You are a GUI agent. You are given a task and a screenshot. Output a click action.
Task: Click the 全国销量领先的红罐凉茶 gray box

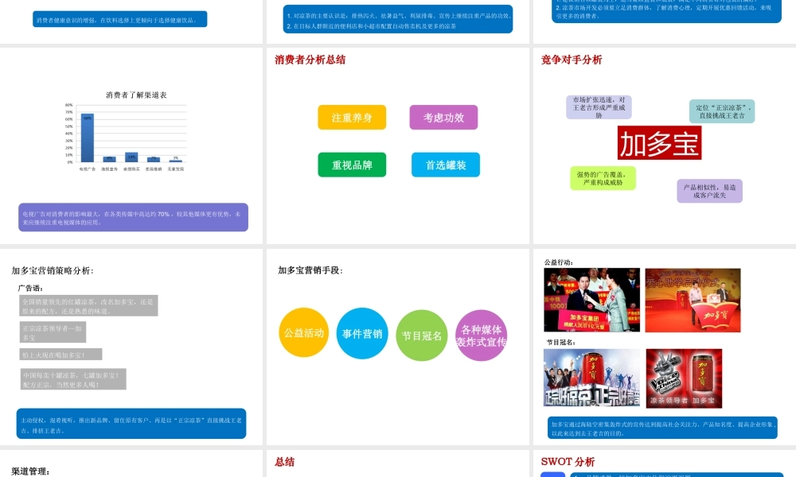[x=89, y=305]
